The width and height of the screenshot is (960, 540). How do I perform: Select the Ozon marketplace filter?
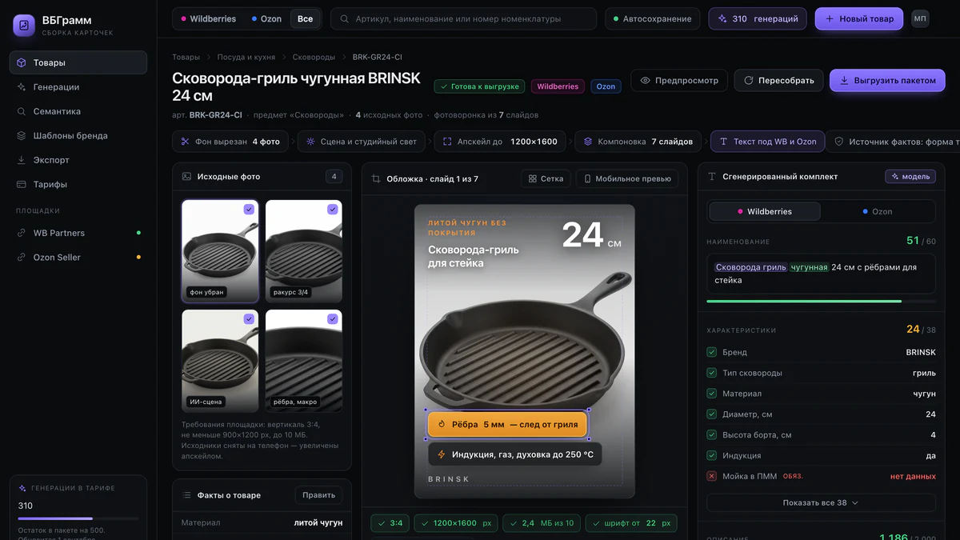(266, 18)
